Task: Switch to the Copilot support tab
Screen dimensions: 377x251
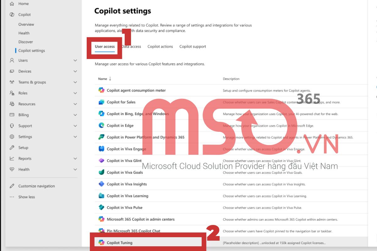Action: coord(193,46)
